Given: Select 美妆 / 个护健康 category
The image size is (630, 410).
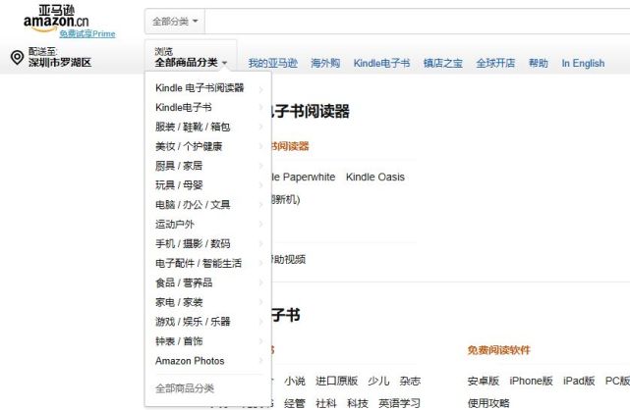Looking at the screenshot, I should (189, 146).
